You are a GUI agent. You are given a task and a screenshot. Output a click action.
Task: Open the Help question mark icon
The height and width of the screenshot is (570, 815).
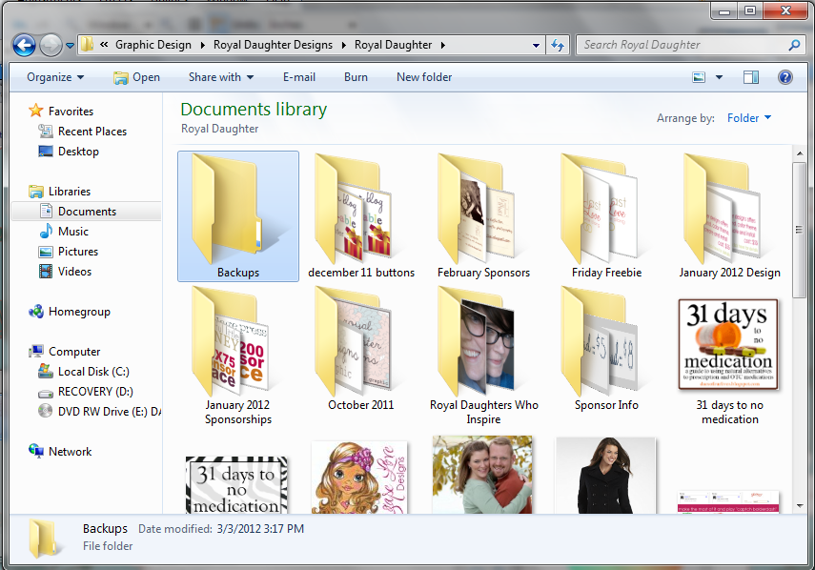click(784, 77)
